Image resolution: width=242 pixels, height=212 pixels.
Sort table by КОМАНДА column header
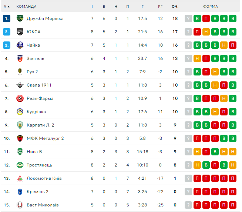point(26,6)
